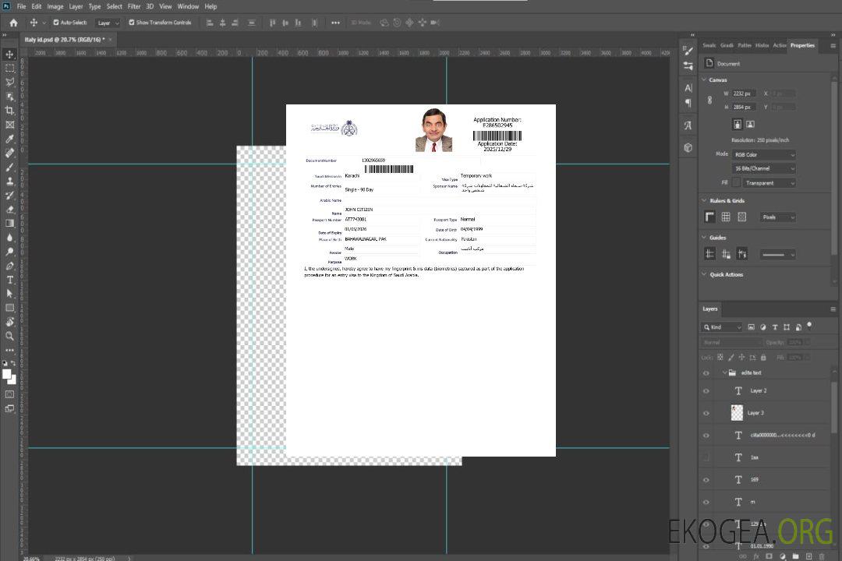The image size is (842, 561).
Task: Select the Polygonal Lasso tool
Action: (9, 82)
